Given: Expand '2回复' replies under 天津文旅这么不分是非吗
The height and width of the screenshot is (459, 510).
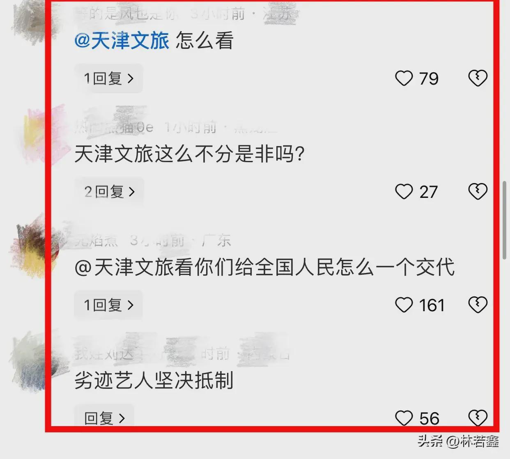Looking at the screenshot, I should pyautogui.click(x=109, y=192).
